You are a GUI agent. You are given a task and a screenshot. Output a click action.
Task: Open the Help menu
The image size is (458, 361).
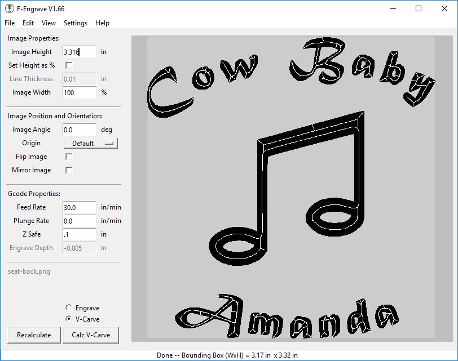(102, 23)
